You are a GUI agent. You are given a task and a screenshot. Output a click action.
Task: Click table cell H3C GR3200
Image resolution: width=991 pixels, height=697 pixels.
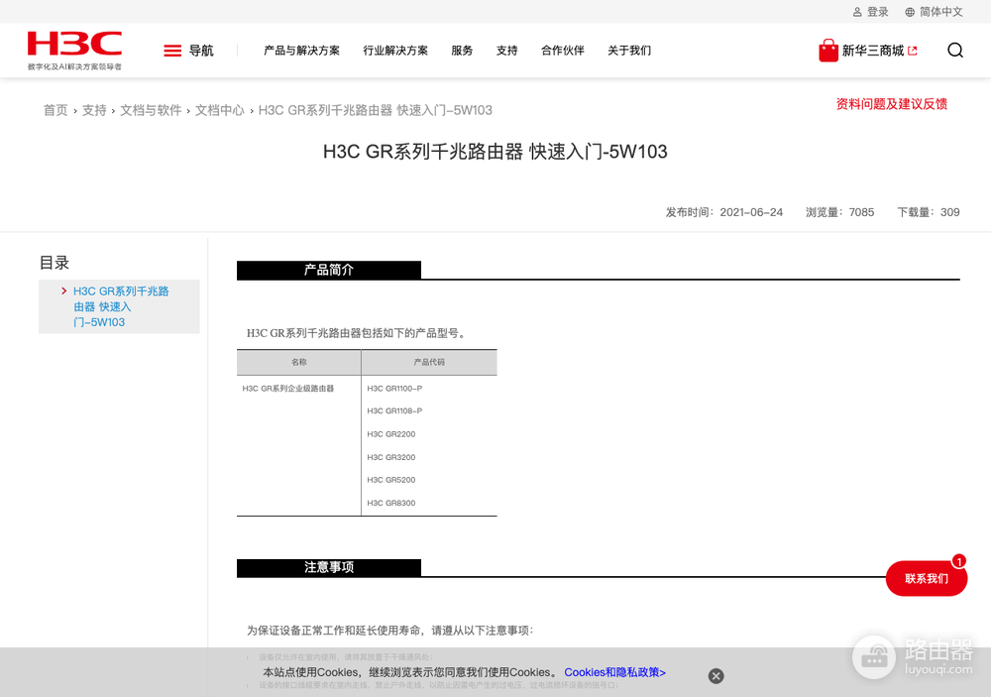[391, 457]
